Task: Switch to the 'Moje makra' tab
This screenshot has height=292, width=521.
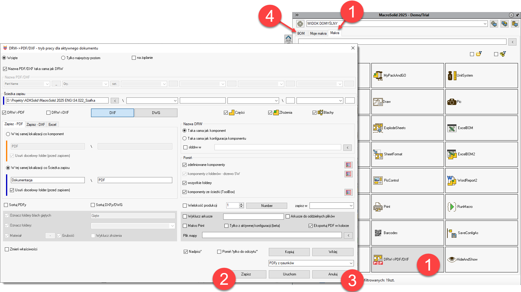Action: tap(318, 33)
